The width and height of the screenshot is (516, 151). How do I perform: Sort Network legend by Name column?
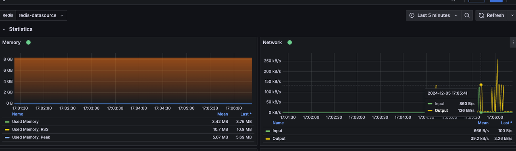(x=278, y=123)
